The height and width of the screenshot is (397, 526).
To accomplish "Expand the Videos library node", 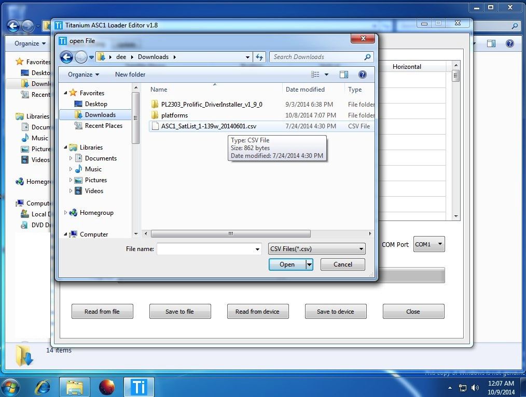I will point(71,191).
